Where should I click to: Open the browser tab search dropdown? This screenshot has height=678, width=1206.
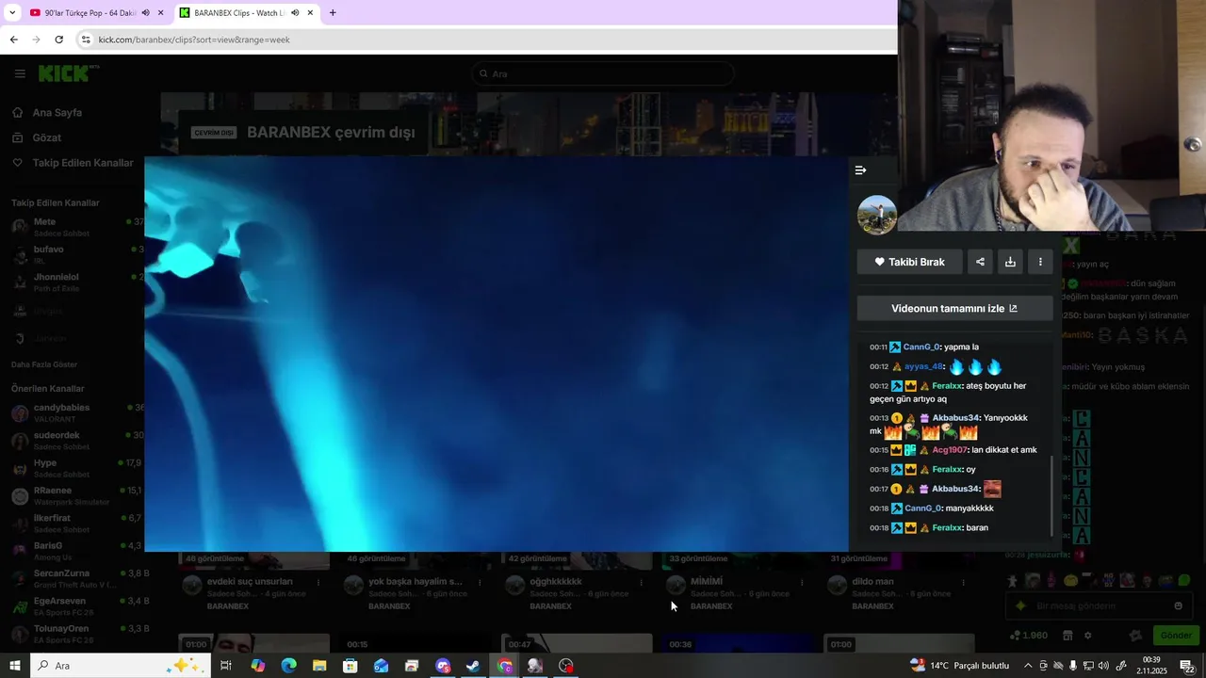11,13
